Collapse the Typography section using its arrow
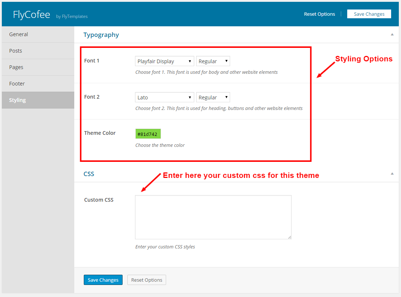401x297 pixels. tap(392, 35)
